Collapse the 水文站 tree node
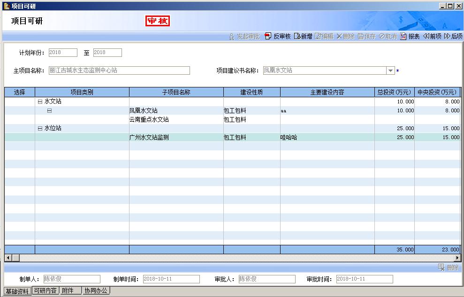 (x=40, y=102)
